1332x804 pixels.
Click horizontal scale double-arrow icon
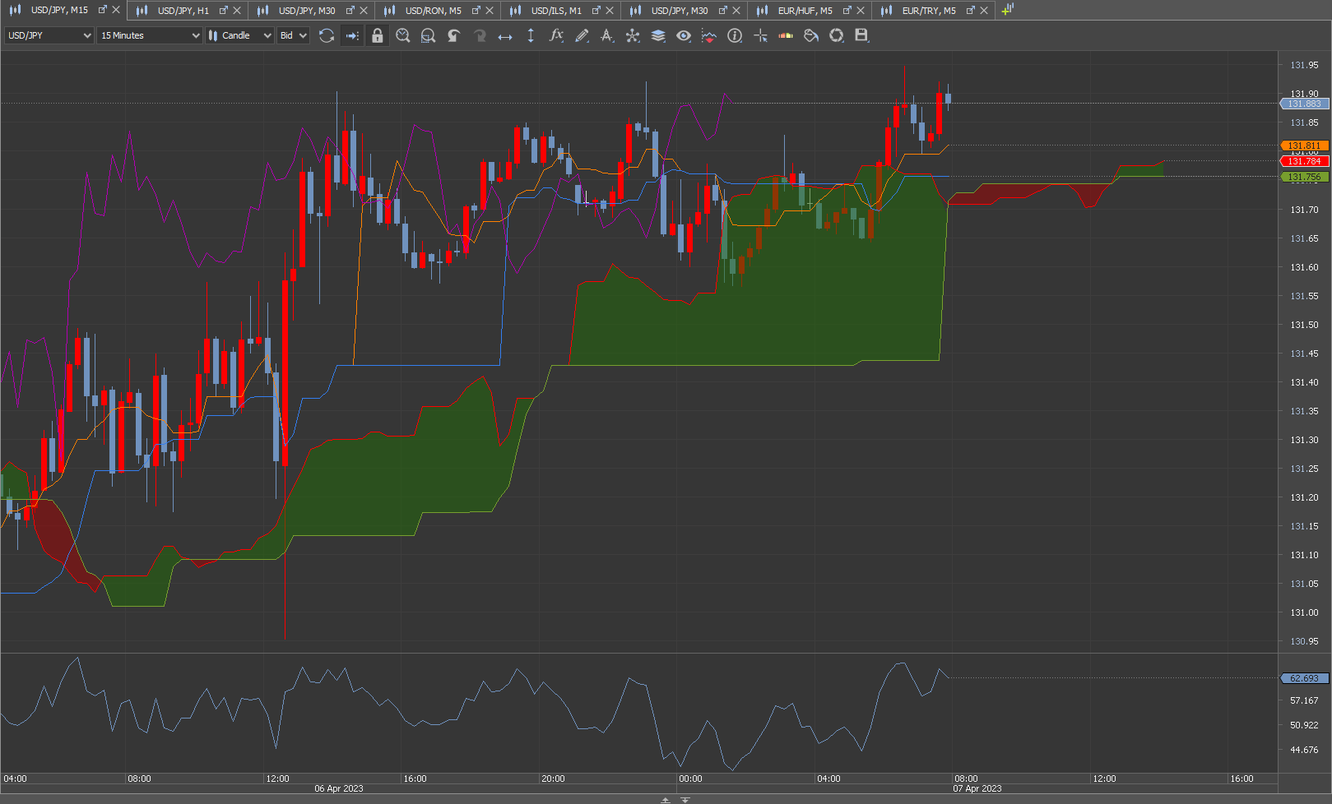pos(505,35)
